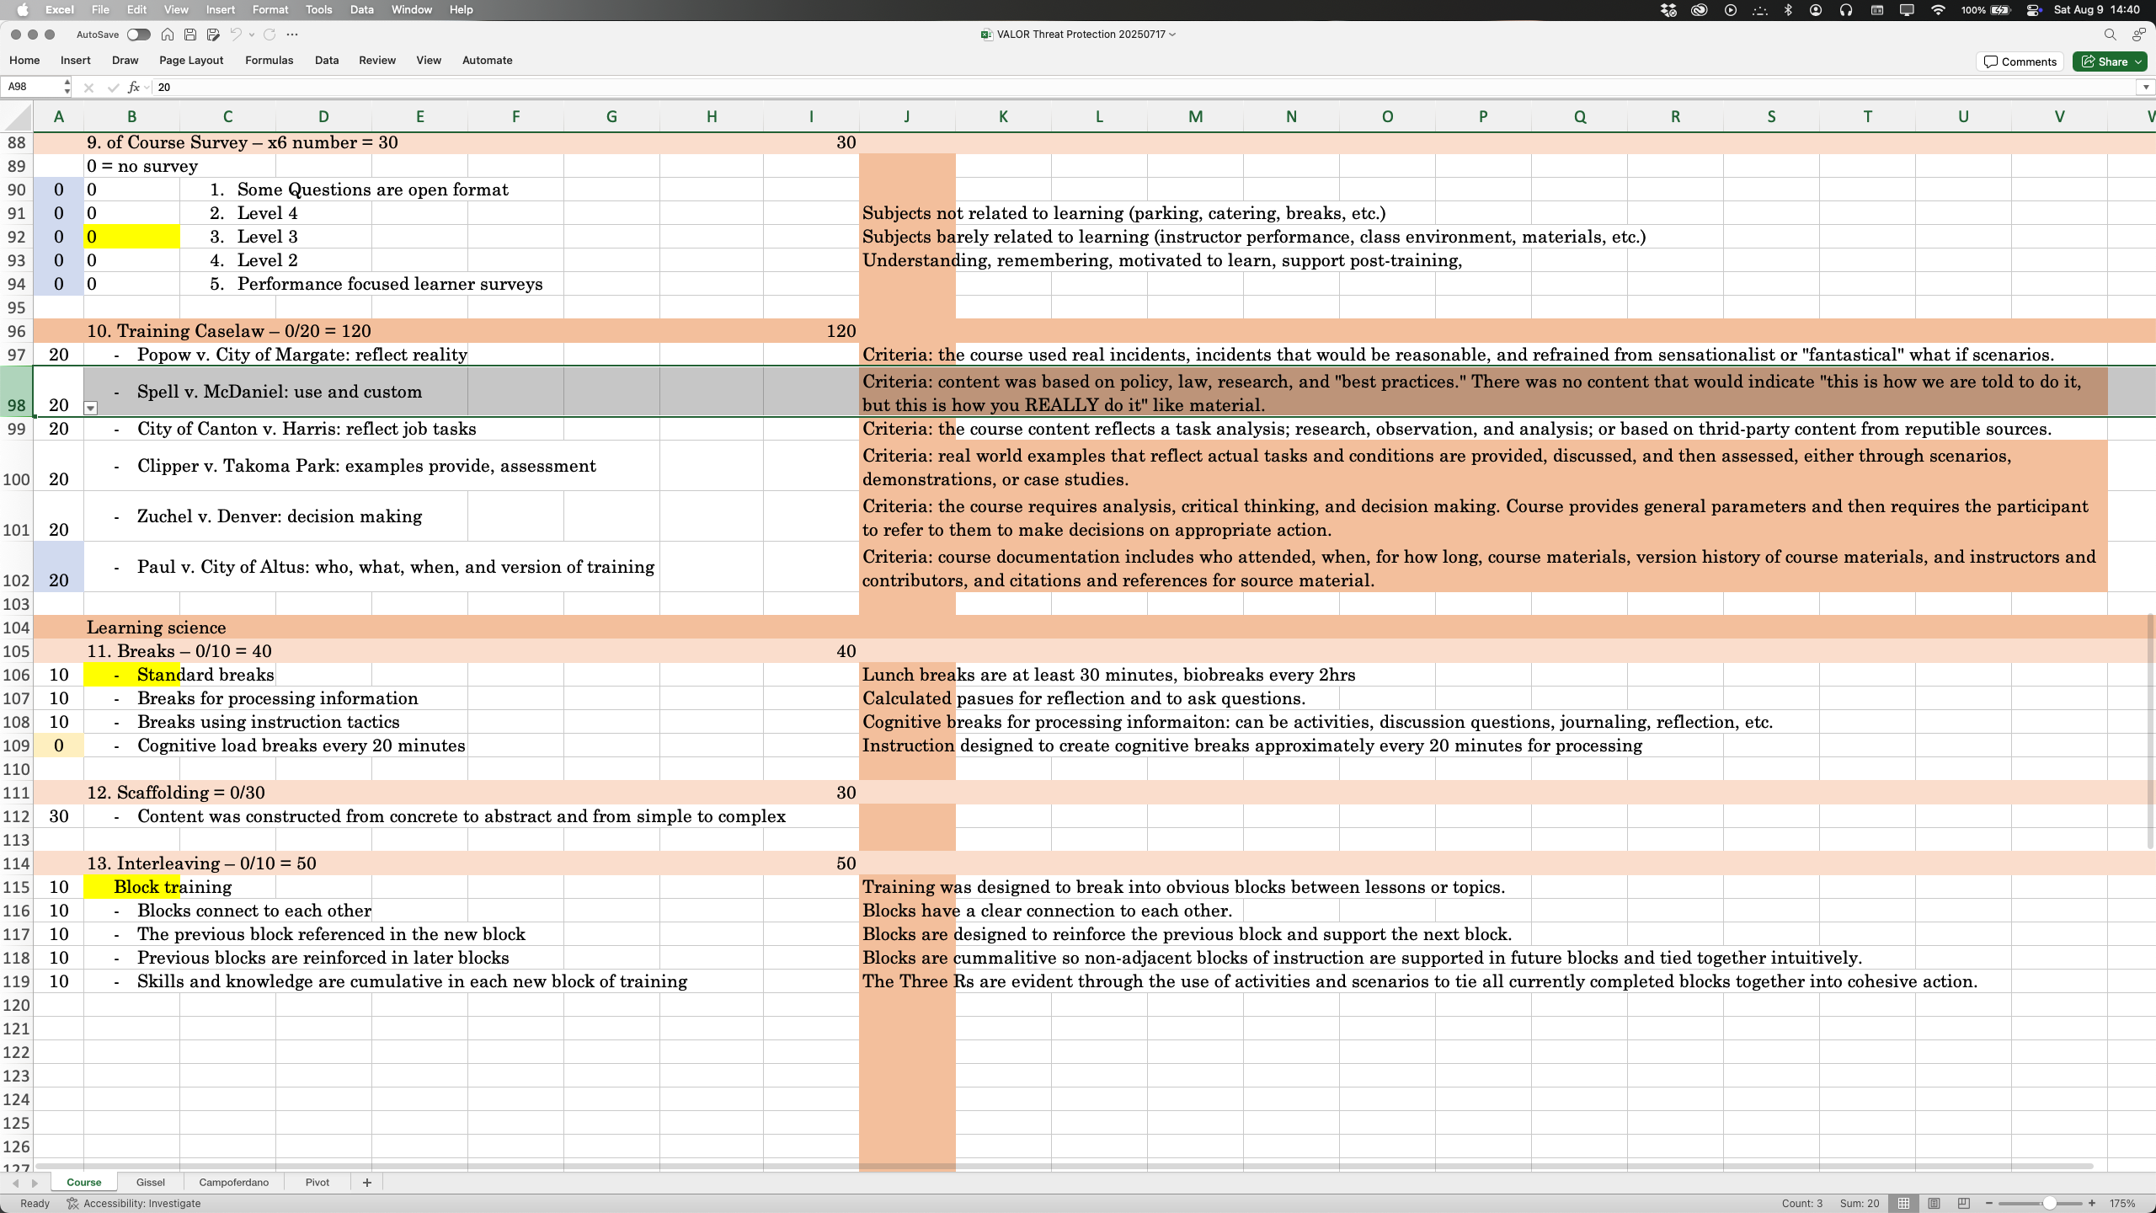
Task: Click the Name Box stepper arrows
Action: (67, 87)
